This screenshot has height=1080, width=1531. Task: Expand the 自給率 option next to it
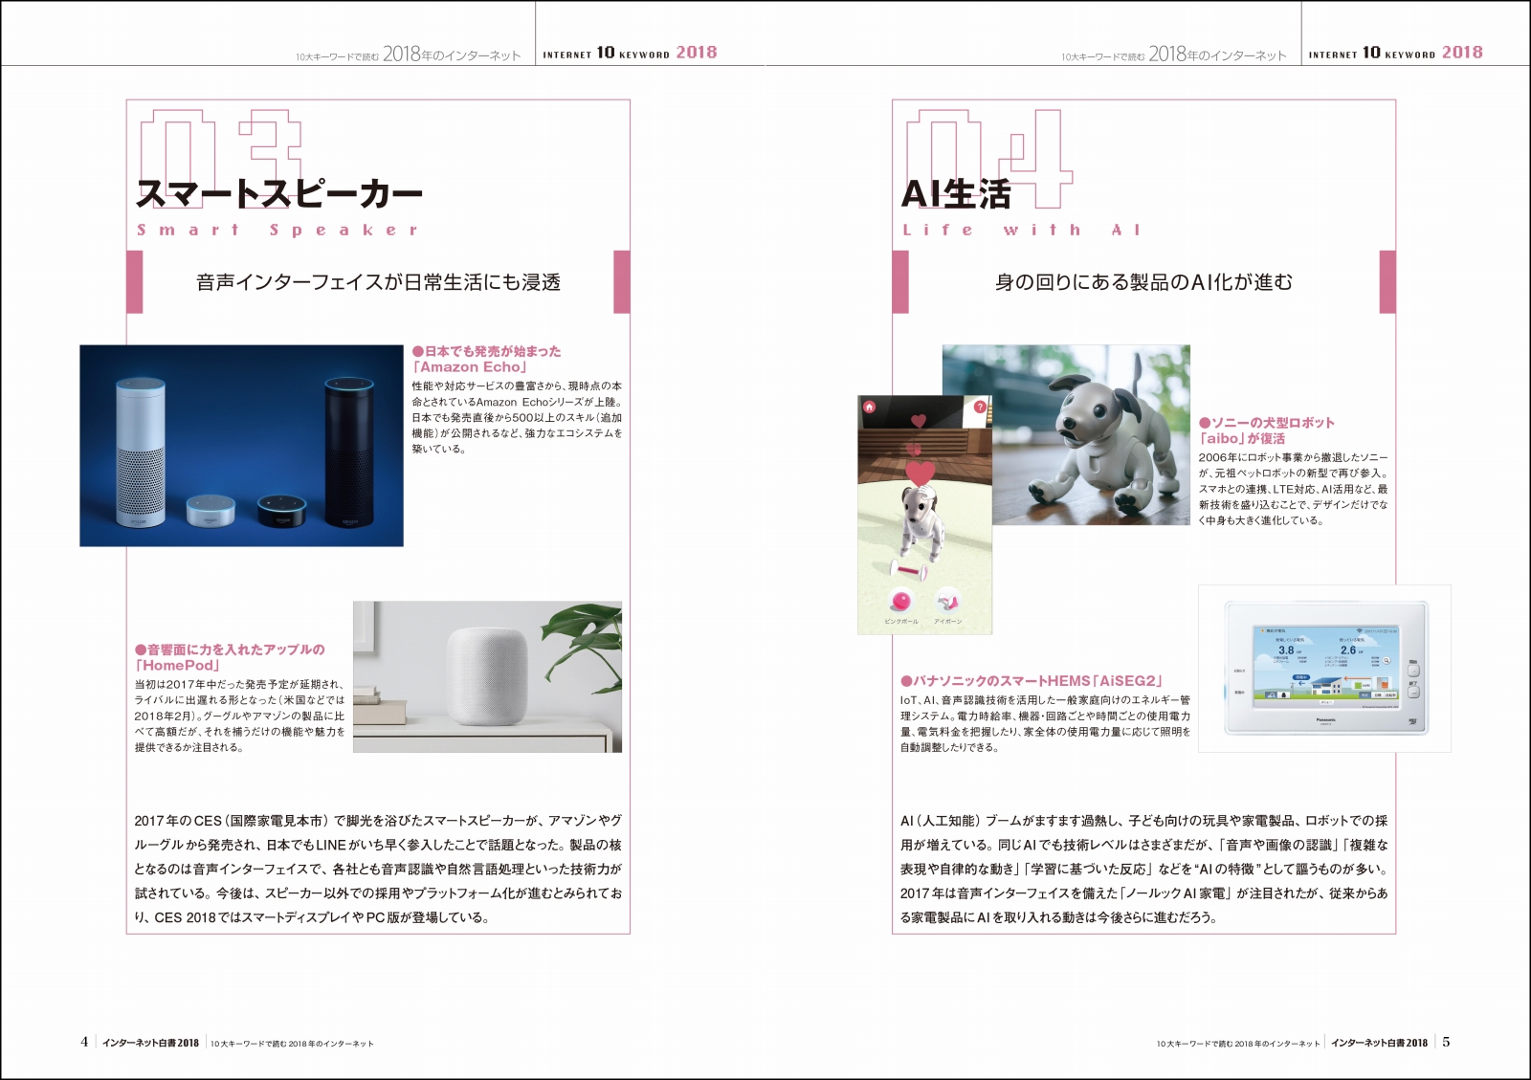[1389, 695]
